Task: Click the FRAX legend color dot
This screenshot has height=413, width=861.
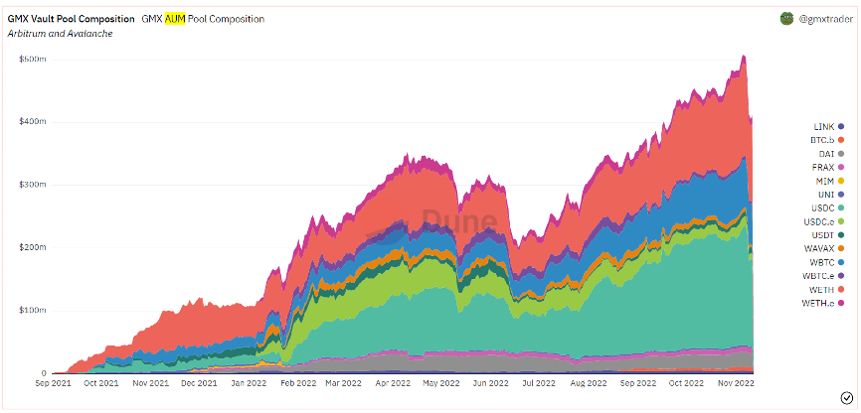Action: tap(841, 168)
